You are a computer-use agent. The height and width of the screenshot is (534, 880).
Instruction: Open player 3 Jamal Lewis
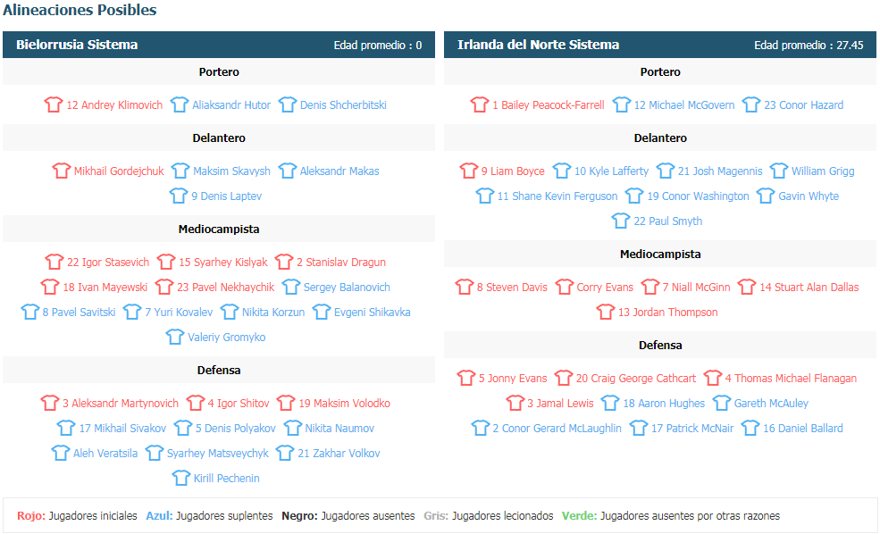pos(560,404)
